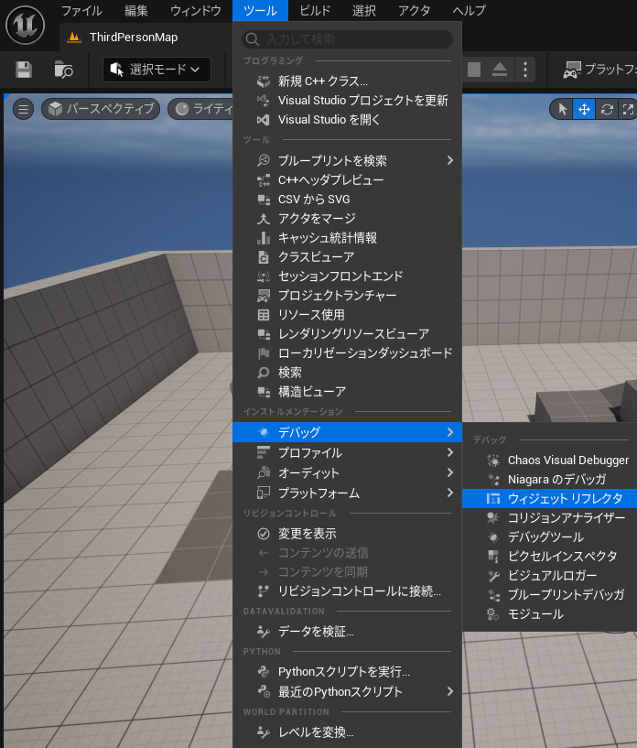Open ローカリゼーションダッシュボード
Viewport: 637px width, 748px height.
[x=347, y=353]
